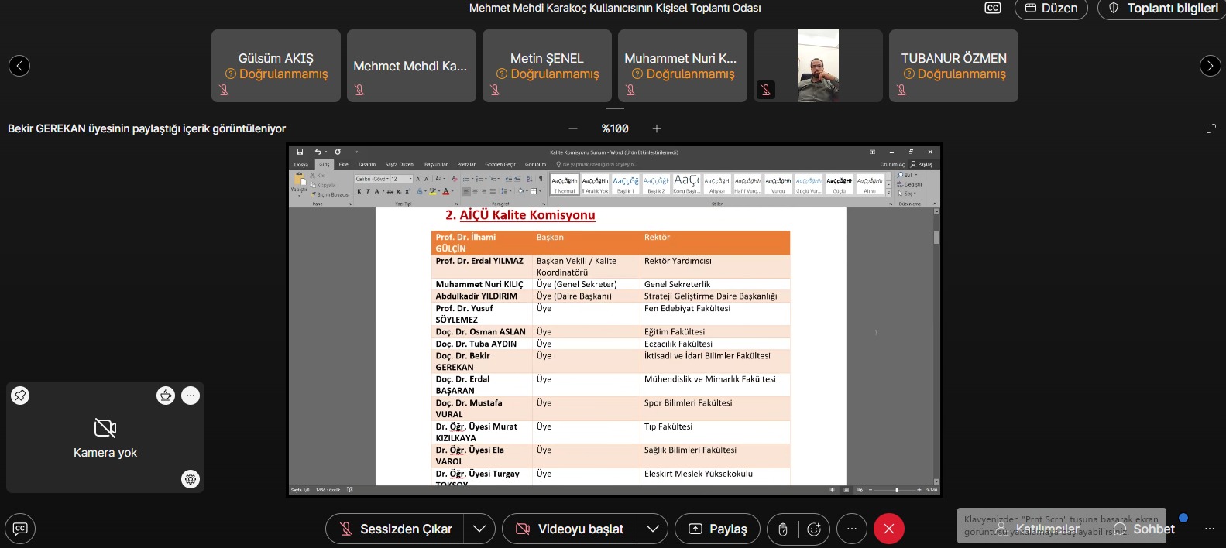End the meeting with red X button

tap(889, 529)
